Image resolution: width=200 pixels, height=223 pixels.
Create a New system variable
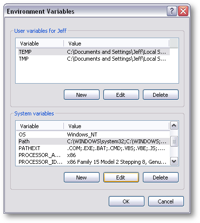(81, 178)
